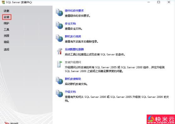
Task: Switch to the 工具 tools page
Action: point(7,30)
